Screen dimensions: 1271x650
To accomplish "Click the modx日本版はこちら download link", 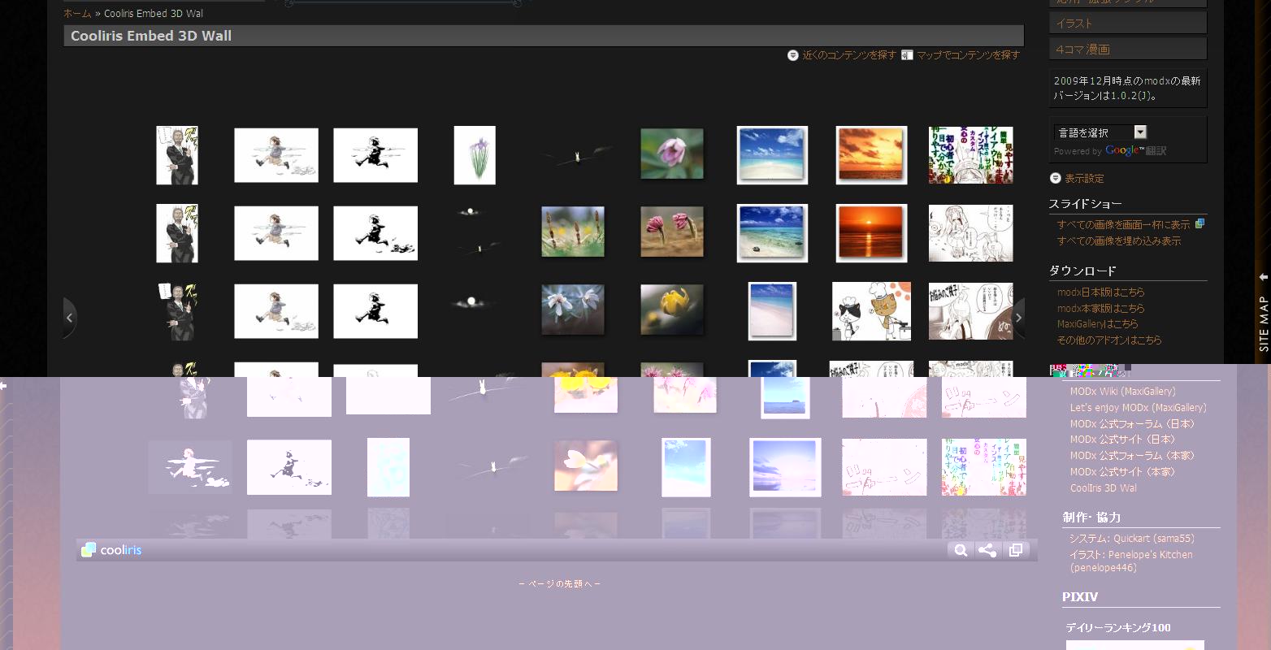I will pyautogui.click(x=1100, y=292).
